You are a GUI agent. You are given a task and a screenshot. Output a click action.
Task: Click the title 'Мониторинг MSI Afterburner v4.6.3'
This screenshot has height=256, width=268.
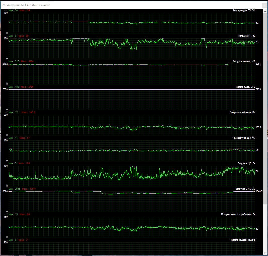[x=26, y=5]
